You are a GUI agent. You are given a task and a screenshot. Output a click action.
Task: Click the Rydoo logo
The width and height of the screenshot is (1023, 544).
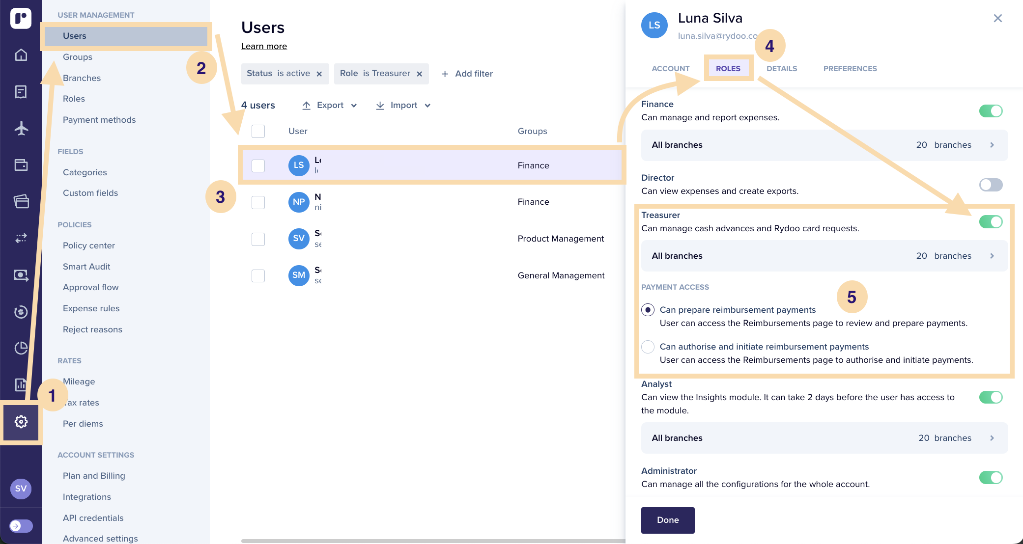pos(21,19)
